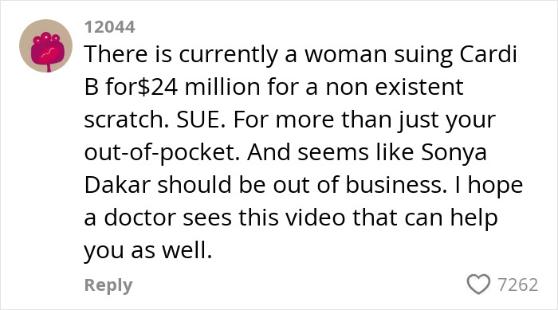558x310 pixels.
Task: Click the word "help" in the comment
Action: coord(474,218)
